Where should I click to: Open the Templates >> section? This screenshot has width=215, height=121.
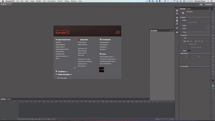(63, 72)
